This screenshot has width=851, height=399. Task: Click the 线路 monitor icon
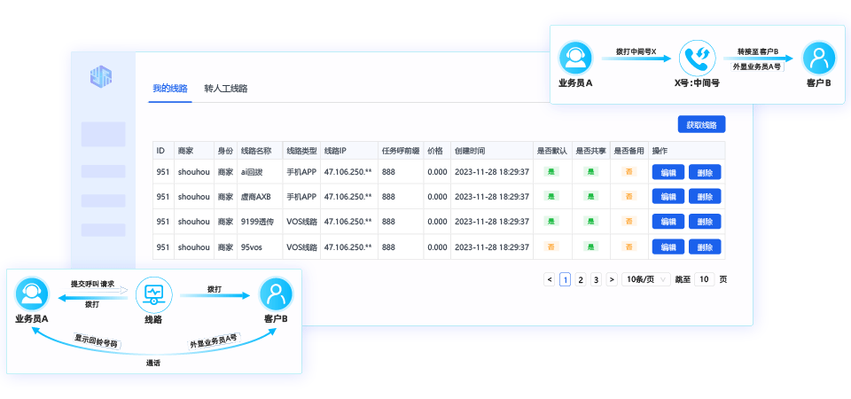pyautogui.click(x=153, y=293)
